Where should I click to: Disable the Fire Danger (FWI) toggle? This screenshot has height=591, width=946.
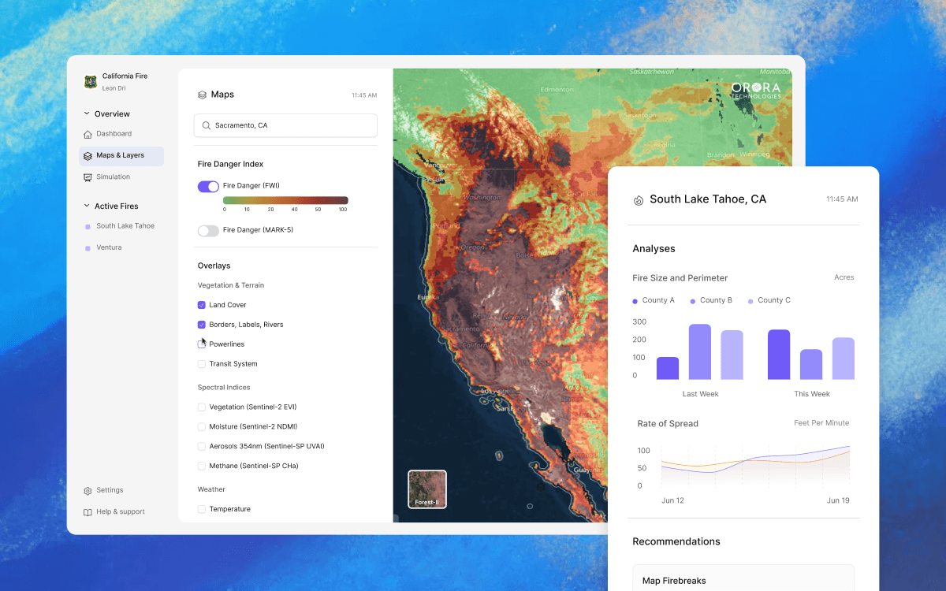pos(208,187)
